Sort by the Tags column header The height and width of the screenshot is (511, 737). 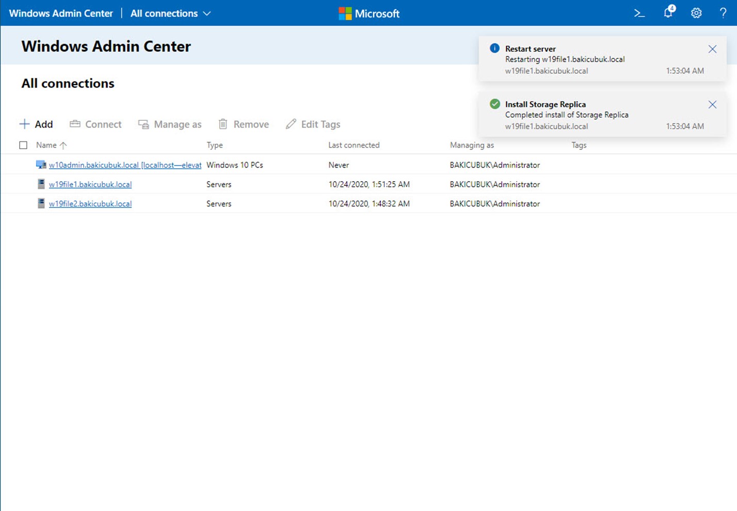[x=579, y=145]
